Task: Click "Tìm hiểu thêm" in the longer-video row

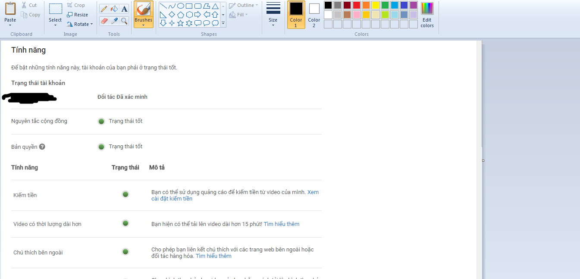Action: click(x=282, y=224)
